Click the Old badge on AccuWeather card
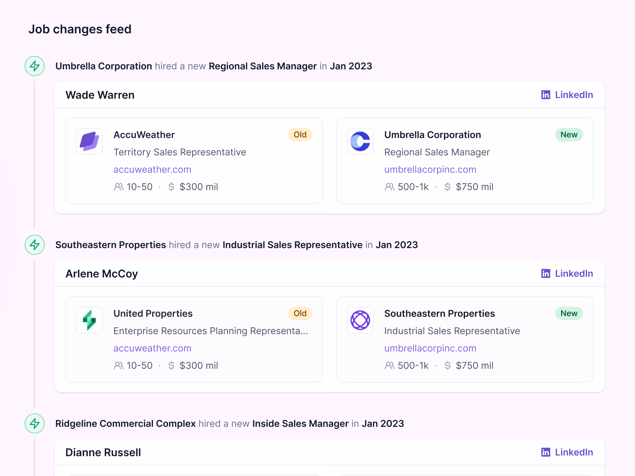 click(x=300, y=135)
